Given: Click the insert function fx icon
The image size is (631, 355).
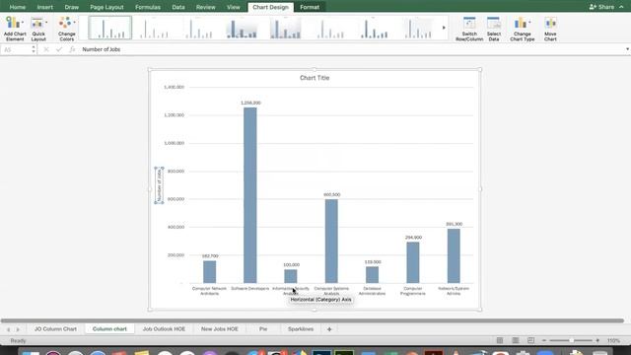Looking at the screenshot, I should (72, 49).
